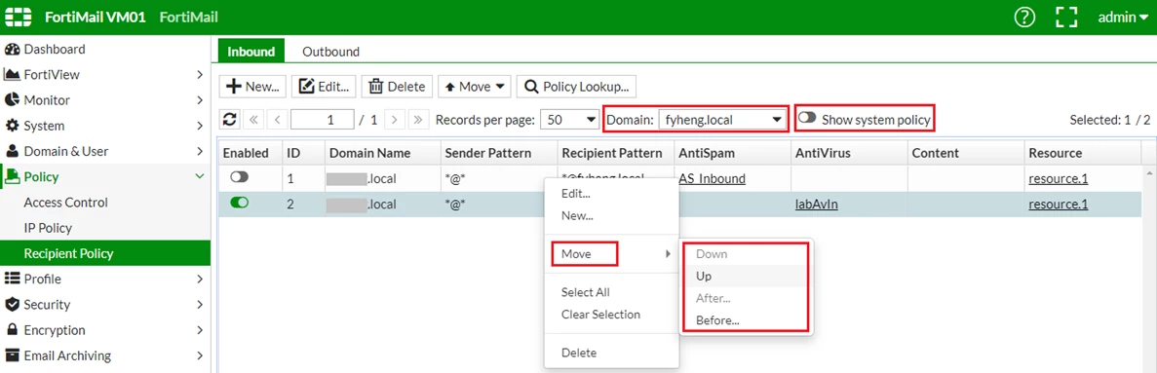Click the Policy document icon
This screenshot has width=1157, height=373.
point(12,177)
